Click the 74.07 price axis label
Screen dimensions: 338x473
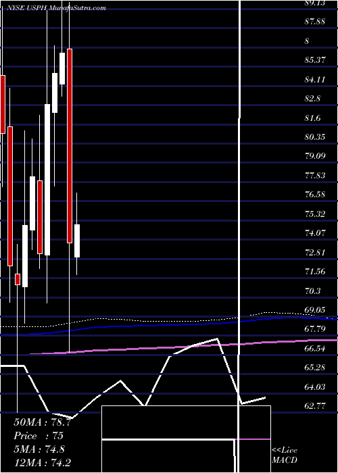[x=315, y=233]
